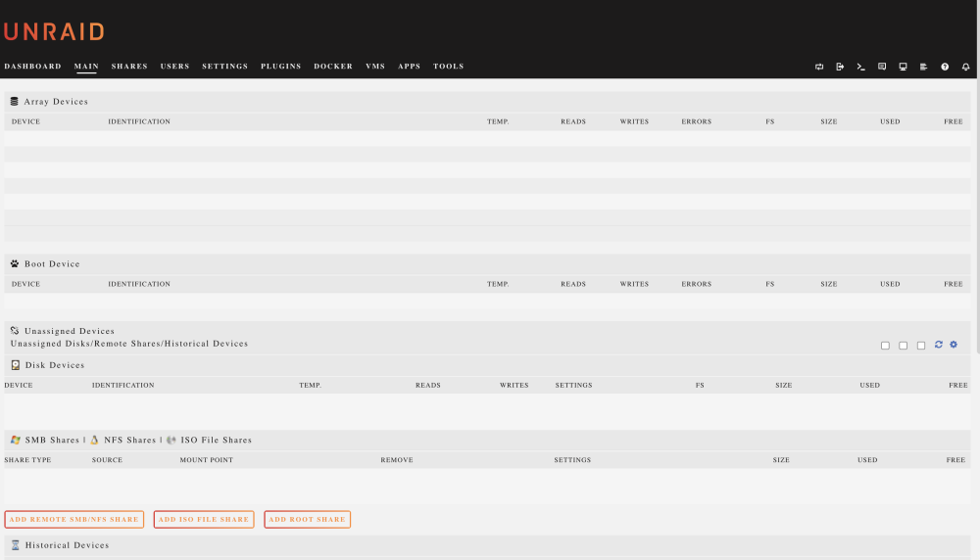
Task: Open the Plugins tab
Action: point(280,67)
